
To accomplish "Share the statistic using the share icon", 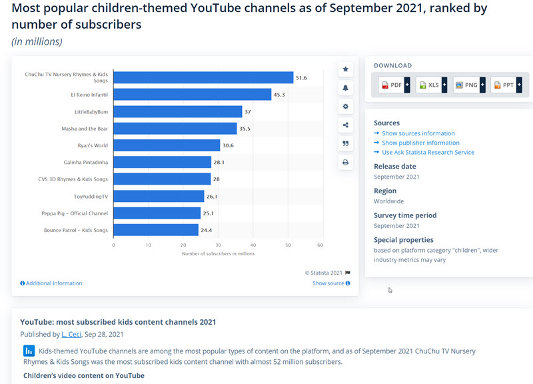I will tap(345, 125).
